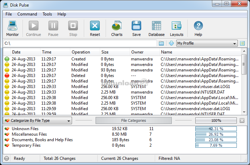The height and width of the screenshot is (165, 250).
Task: Select the row with size 93 Bytes
Action: pyautogui.click(x=122, y=70)
